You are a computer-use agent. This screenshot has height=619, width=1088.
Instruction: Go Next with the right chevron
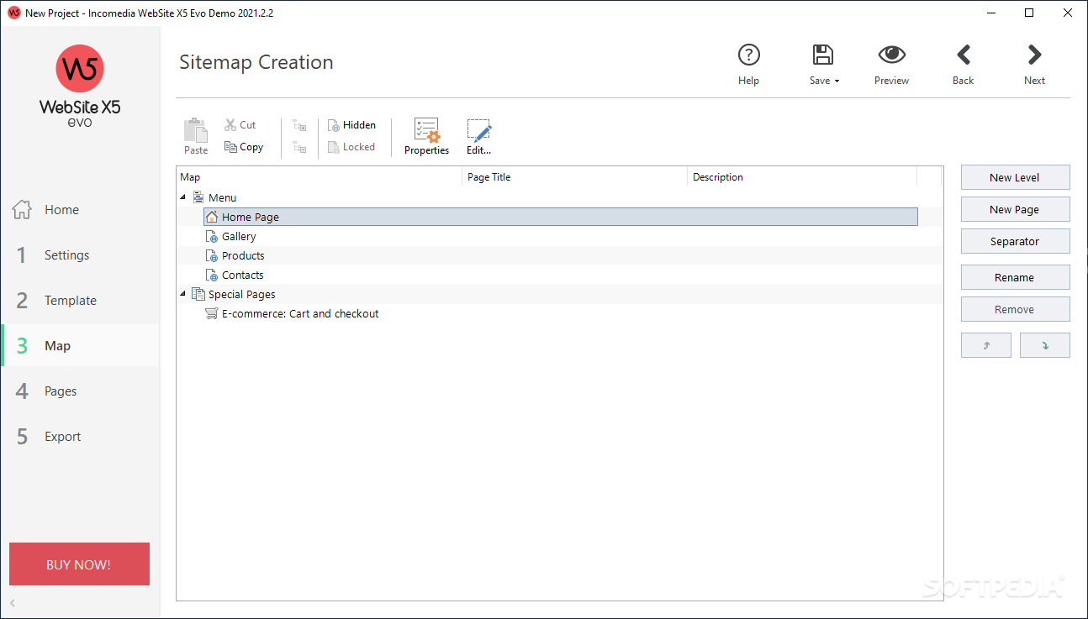tap(1034, 55)
